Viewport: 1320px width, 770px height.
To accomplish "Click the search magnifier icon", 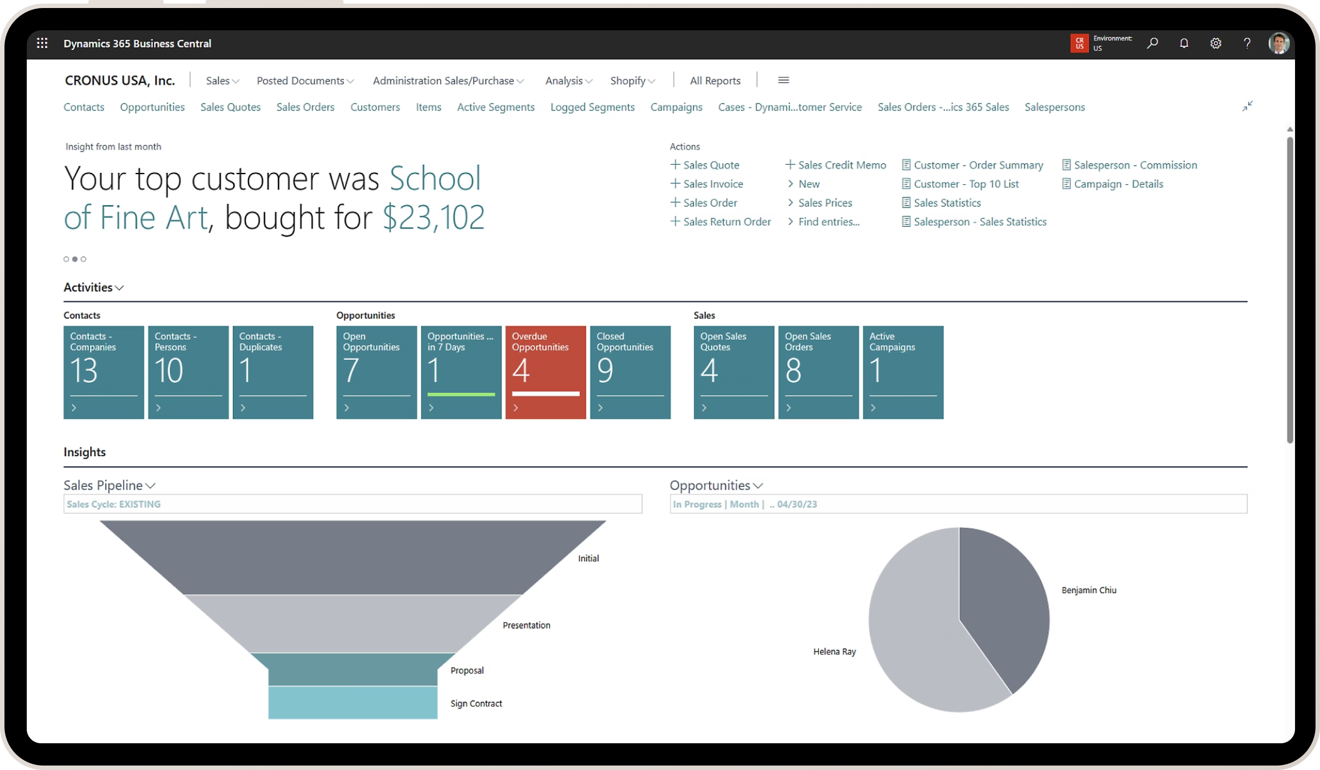I will (1152, 44).
